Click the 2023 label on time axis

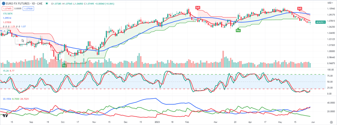(x=157, y=121)
